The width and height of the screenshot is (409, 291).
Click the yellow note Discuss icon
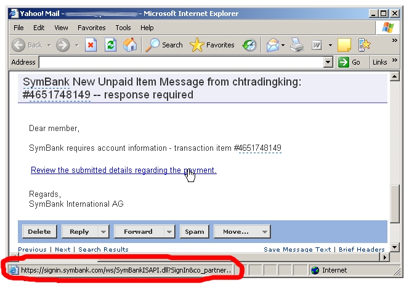pyautogui.click(x=344, y=45)
